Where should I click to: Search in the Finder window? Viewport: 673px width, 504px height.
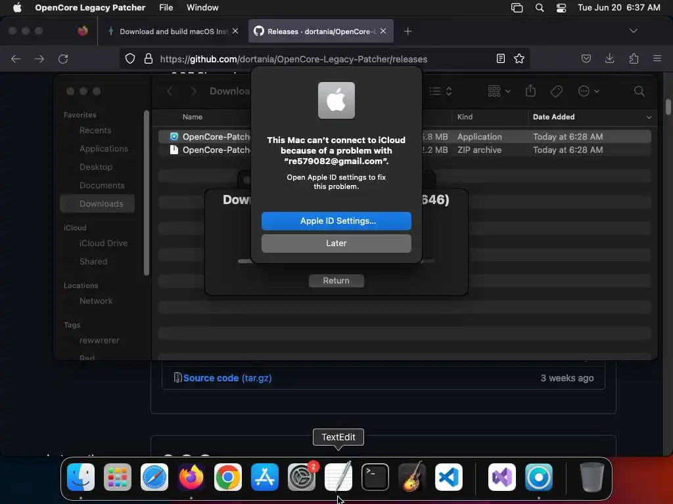coord(639,91)
